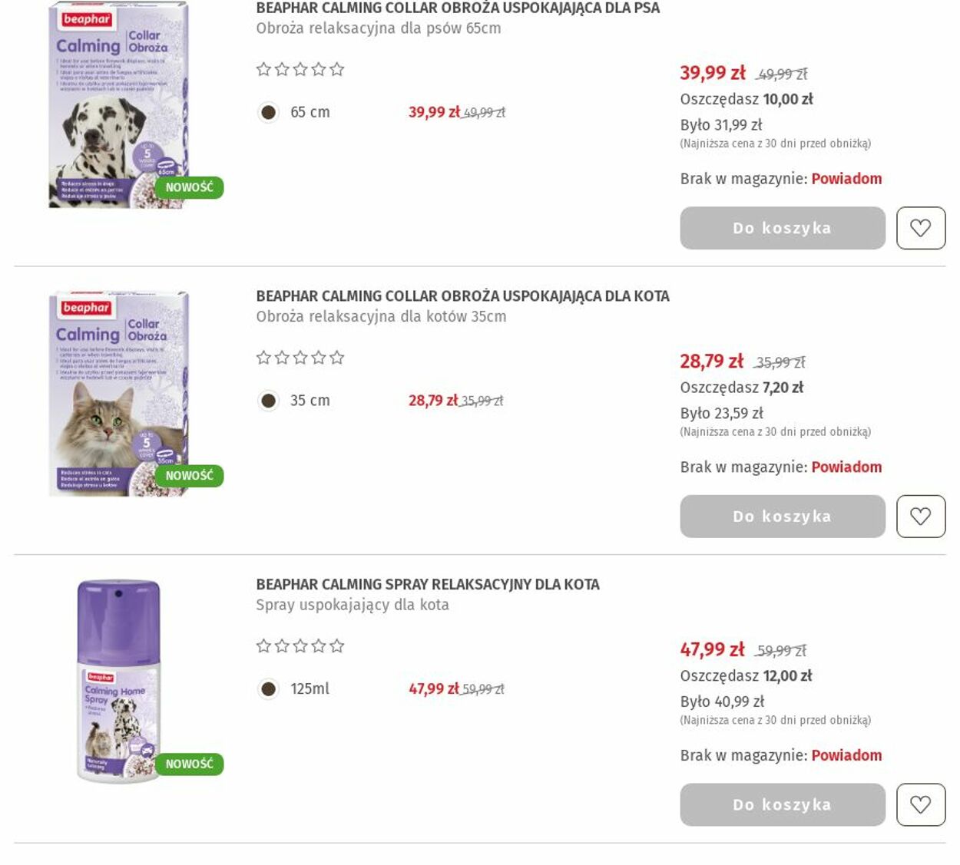Open Beaphar Calming Collar dla kota title

coord(462,296)
